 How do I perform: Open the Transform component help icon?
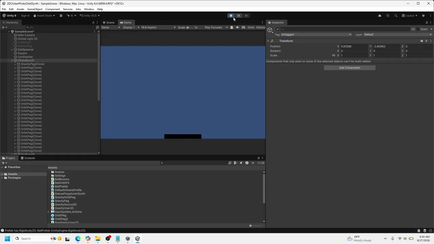click(422, 41)
